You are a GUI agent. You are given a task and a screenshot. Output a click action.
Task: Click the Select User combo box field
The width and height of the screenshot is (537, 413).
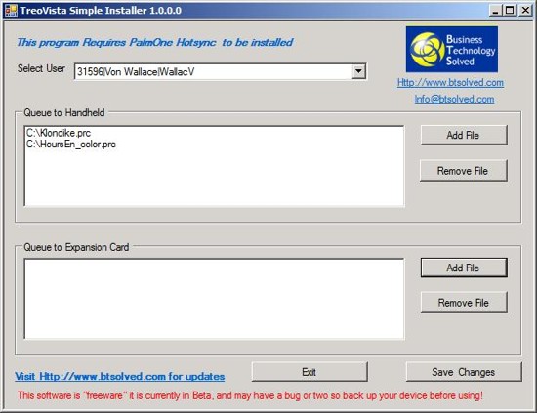pyautogui.click(x=221, y=71)
